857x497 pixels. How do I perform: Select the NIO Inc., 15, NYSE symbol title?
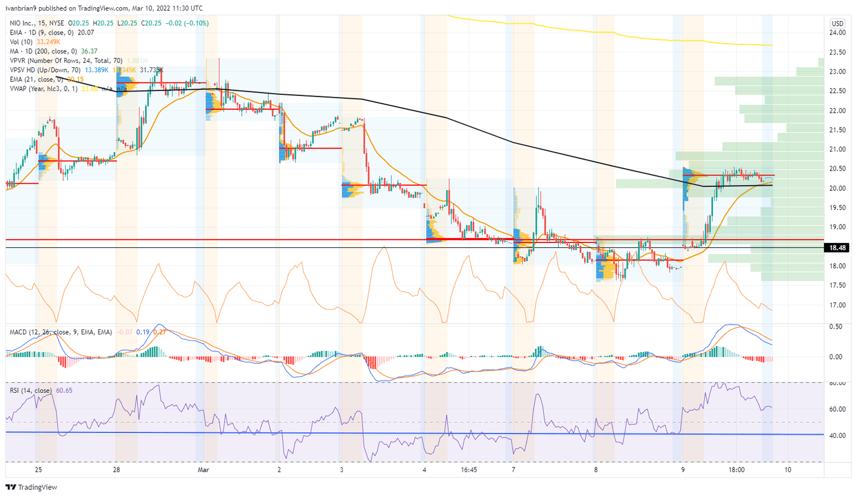pyautogui.click(x=37, y=23)
